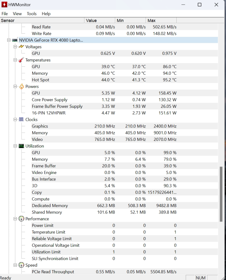The width and height of the screenshot is (226, 280).
Task: Open the File menu
Action: pos(5,14)
